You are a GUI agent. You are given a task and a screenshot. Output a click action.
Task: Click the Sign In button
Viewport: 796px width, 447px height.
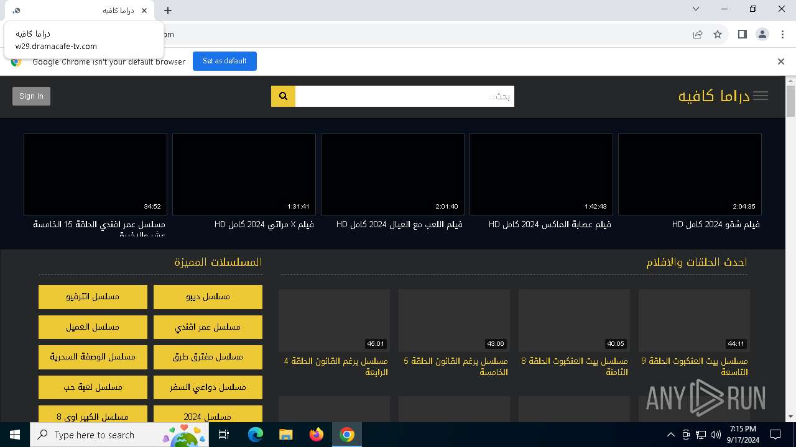coord(31,96)
